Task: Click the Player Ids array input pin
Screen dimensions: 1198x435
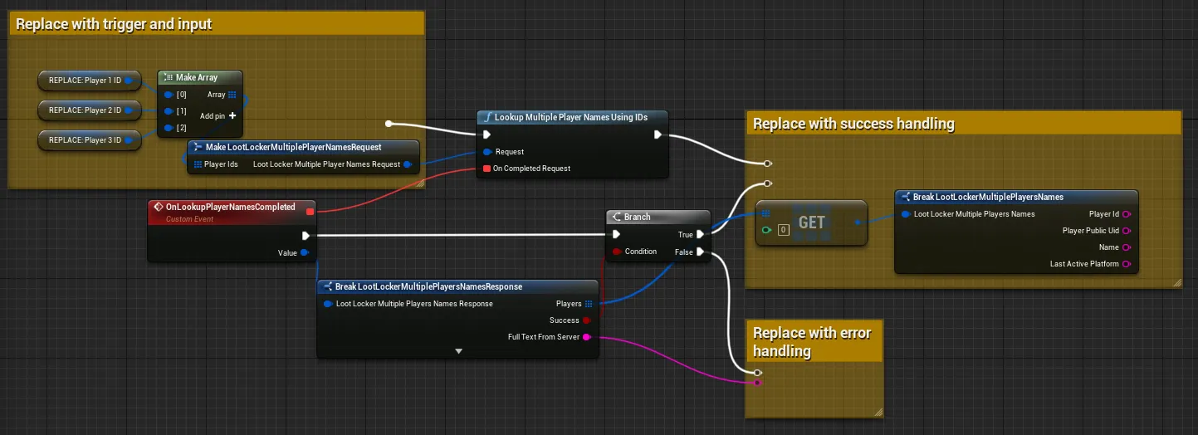Action: click(x=197, y=164)
